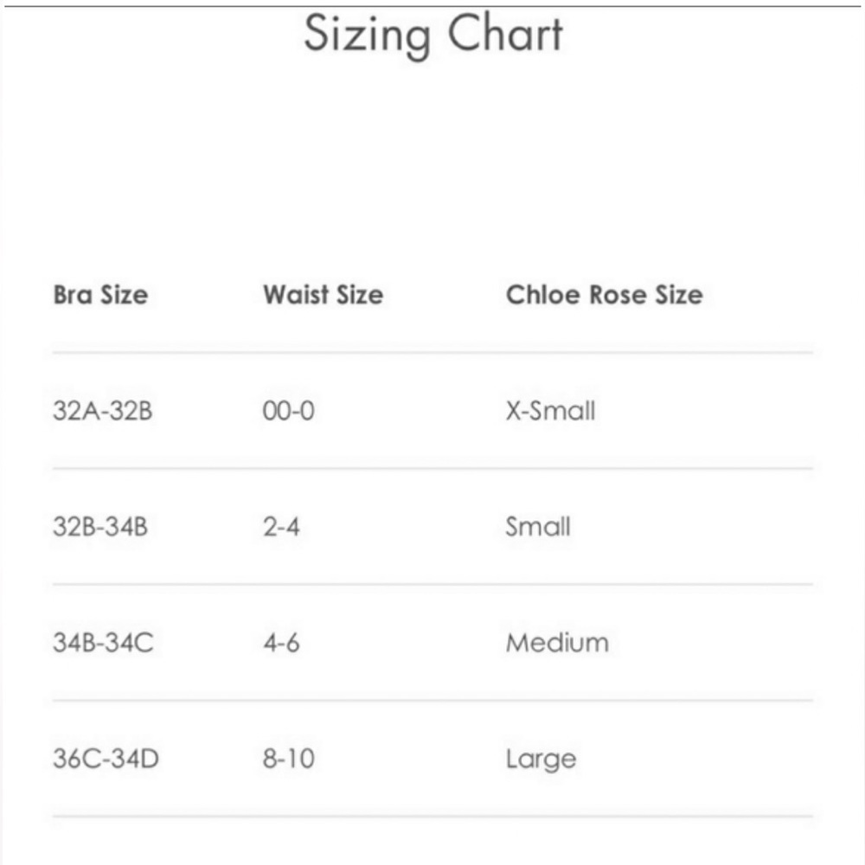The image size is (865, 865).
Task: Click the X-Small size cell
Action: pos(550,410)
